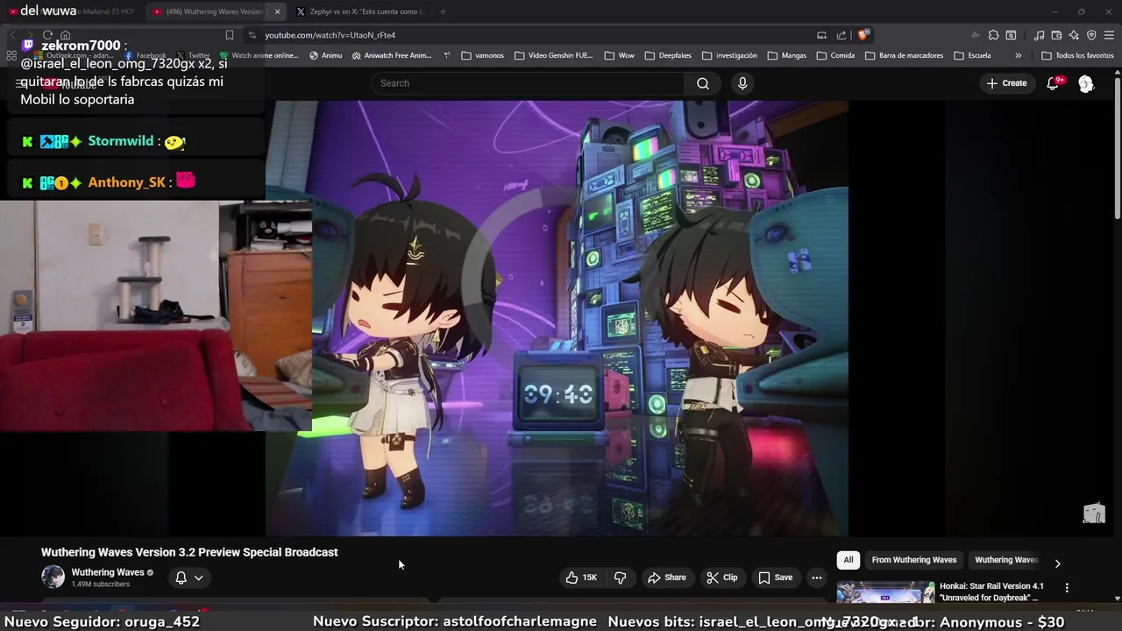Show next filter chips with arrow
Screen dimensions: 1122x631
coord(1057,564)
